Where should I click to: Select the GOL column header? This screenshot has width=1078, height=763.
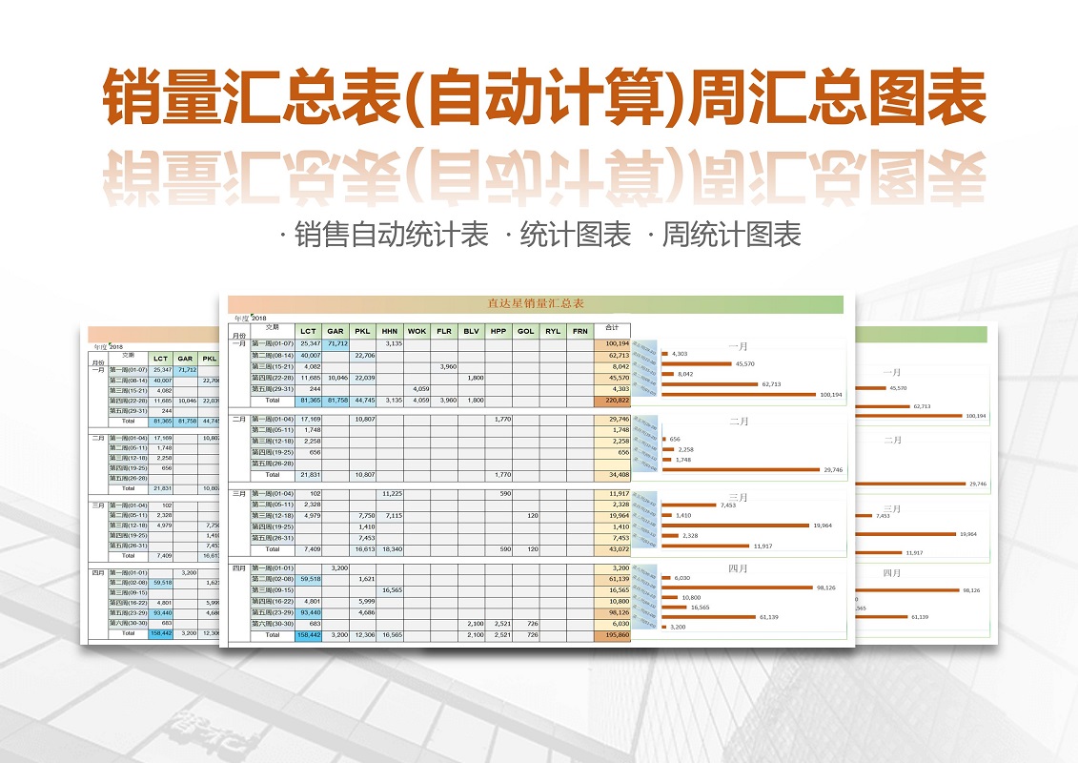pyautogui.click(x=525, y=331)
